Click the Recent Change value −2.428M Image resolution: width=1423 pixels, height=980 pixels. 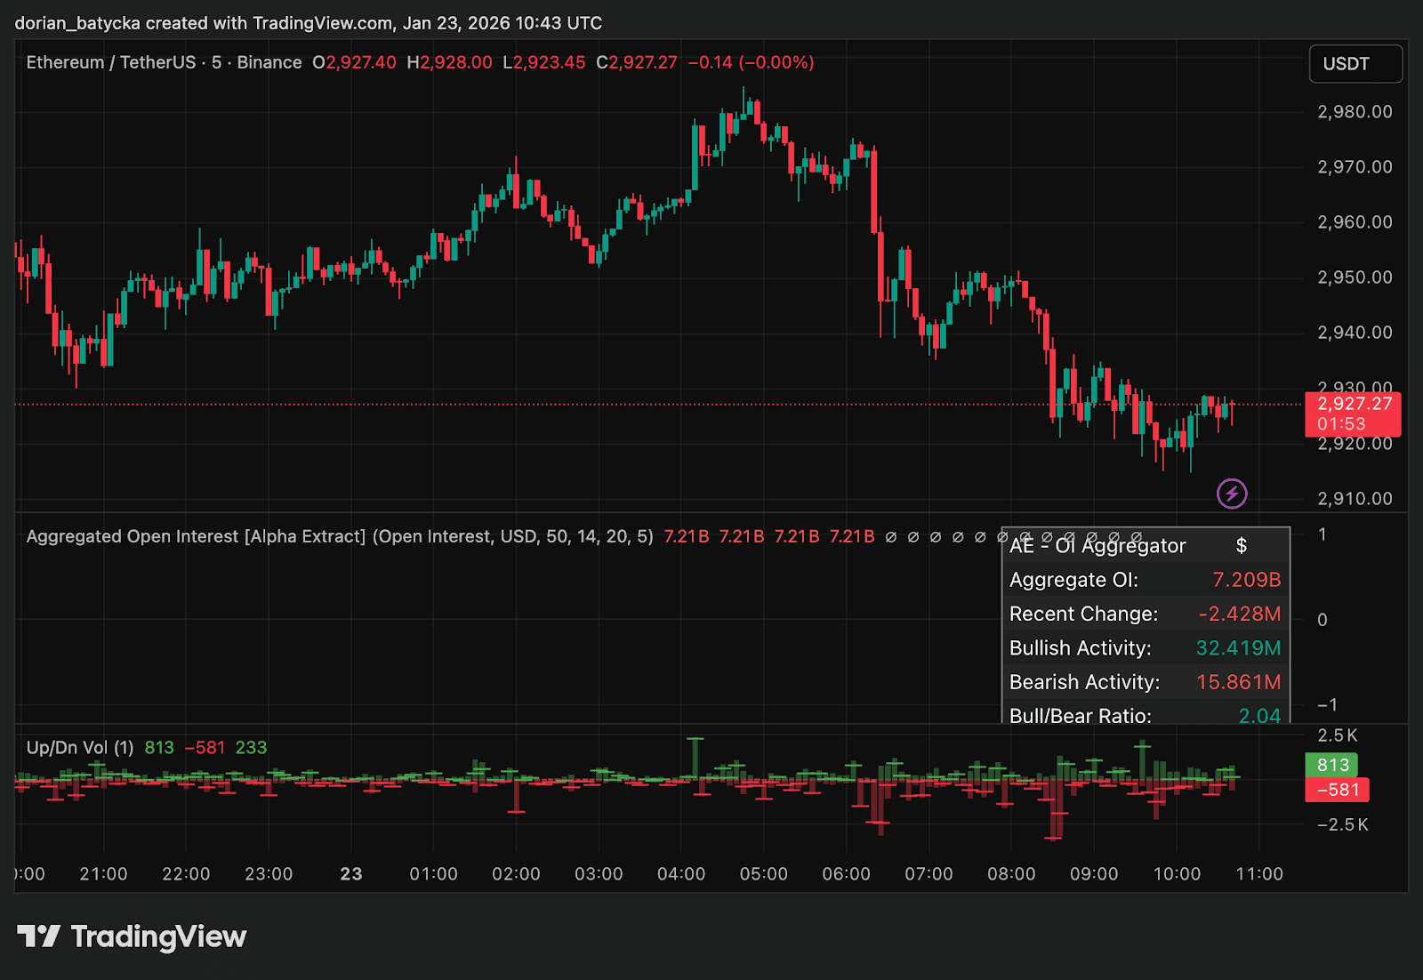[1239, 615]
